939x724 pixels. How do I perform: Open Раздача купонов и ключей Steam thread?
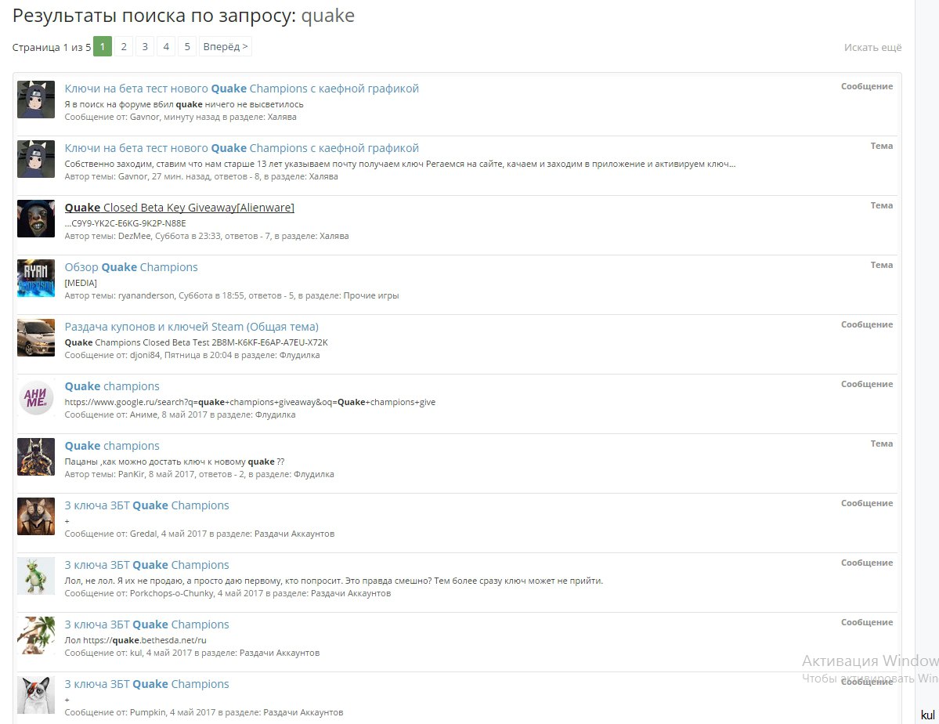(192, 327)
